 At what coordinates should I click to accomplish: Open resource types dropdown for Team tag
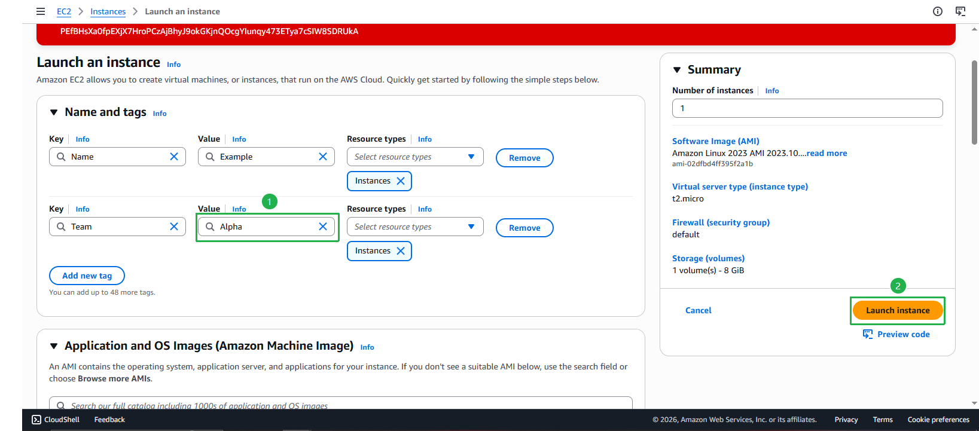415,227
